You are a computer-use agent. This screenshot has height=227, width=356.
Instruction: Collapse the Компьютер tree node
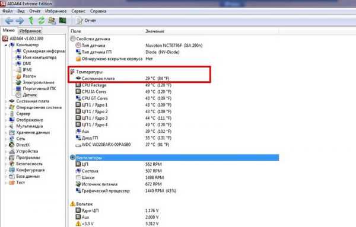pyautogui.click(x=6, y=45)
